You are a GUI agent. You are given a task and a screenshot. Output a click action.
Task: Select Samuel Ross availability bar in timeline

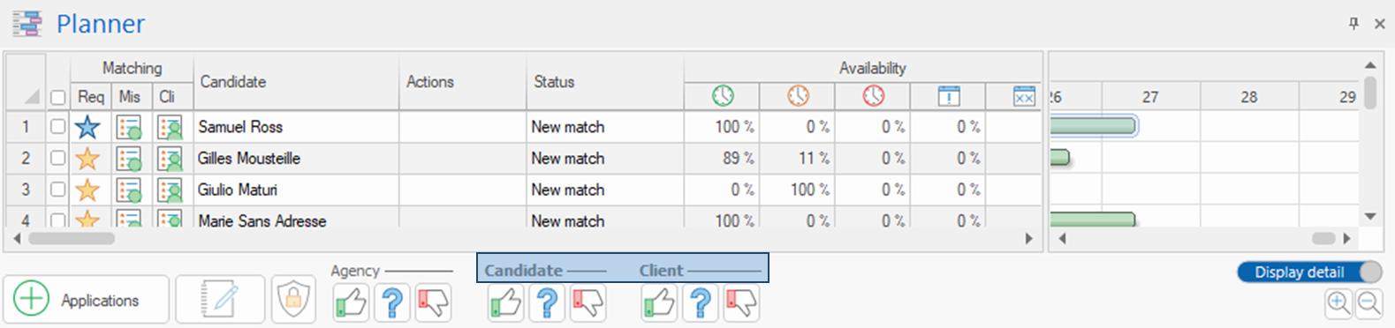coord(1093,126)
